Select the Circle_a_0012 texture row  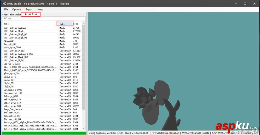[42, 64]
